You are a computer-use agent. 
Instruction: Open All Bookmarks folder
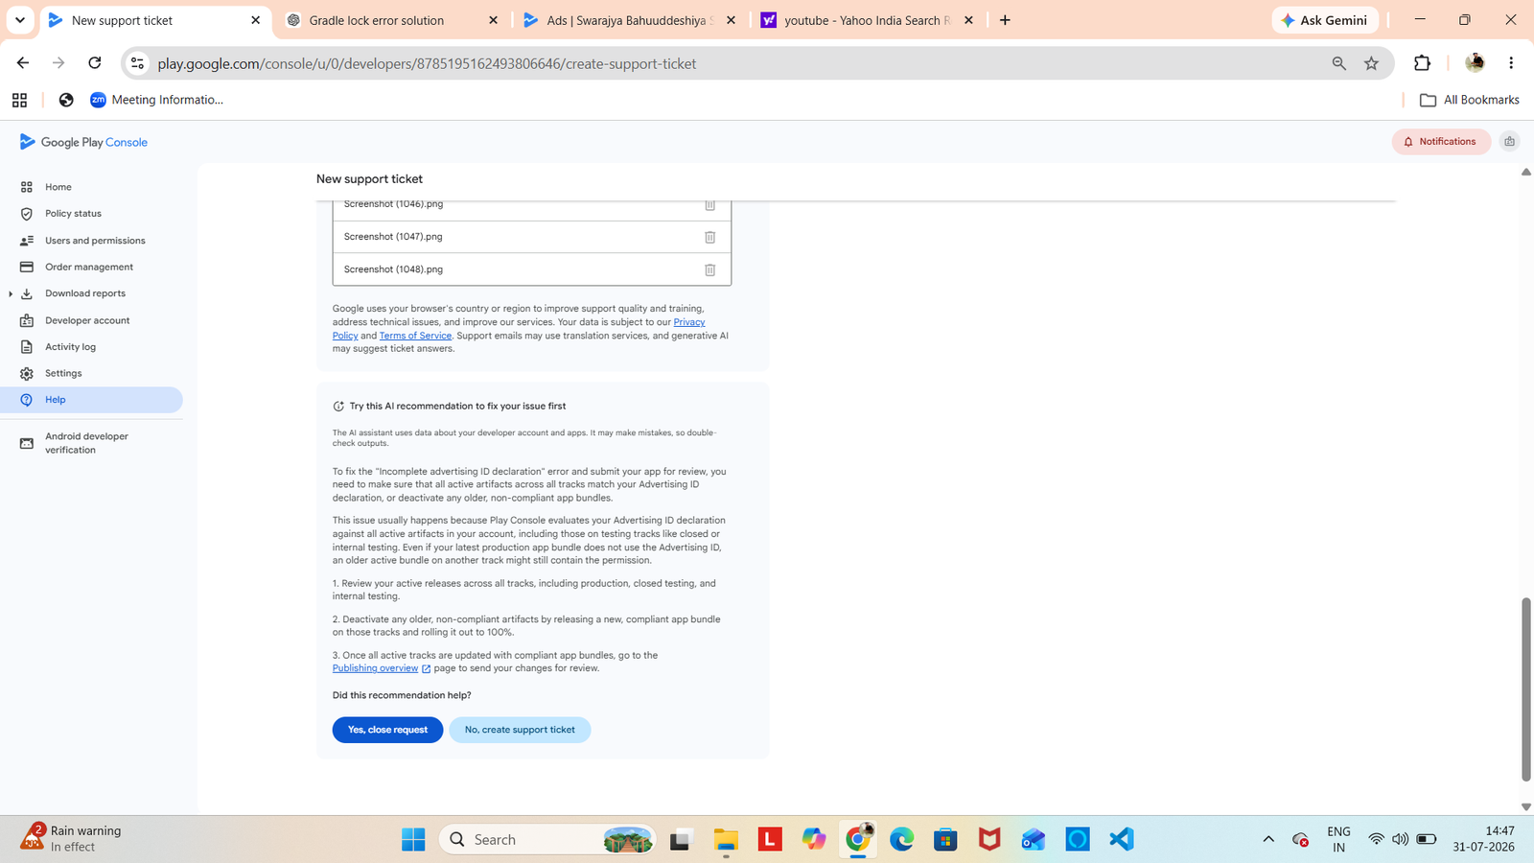[x=1470, y=100]
